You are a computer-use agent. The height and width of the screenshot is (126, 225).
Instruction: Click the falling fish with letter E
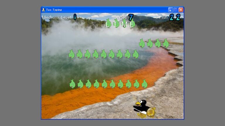tap(132, 23)
